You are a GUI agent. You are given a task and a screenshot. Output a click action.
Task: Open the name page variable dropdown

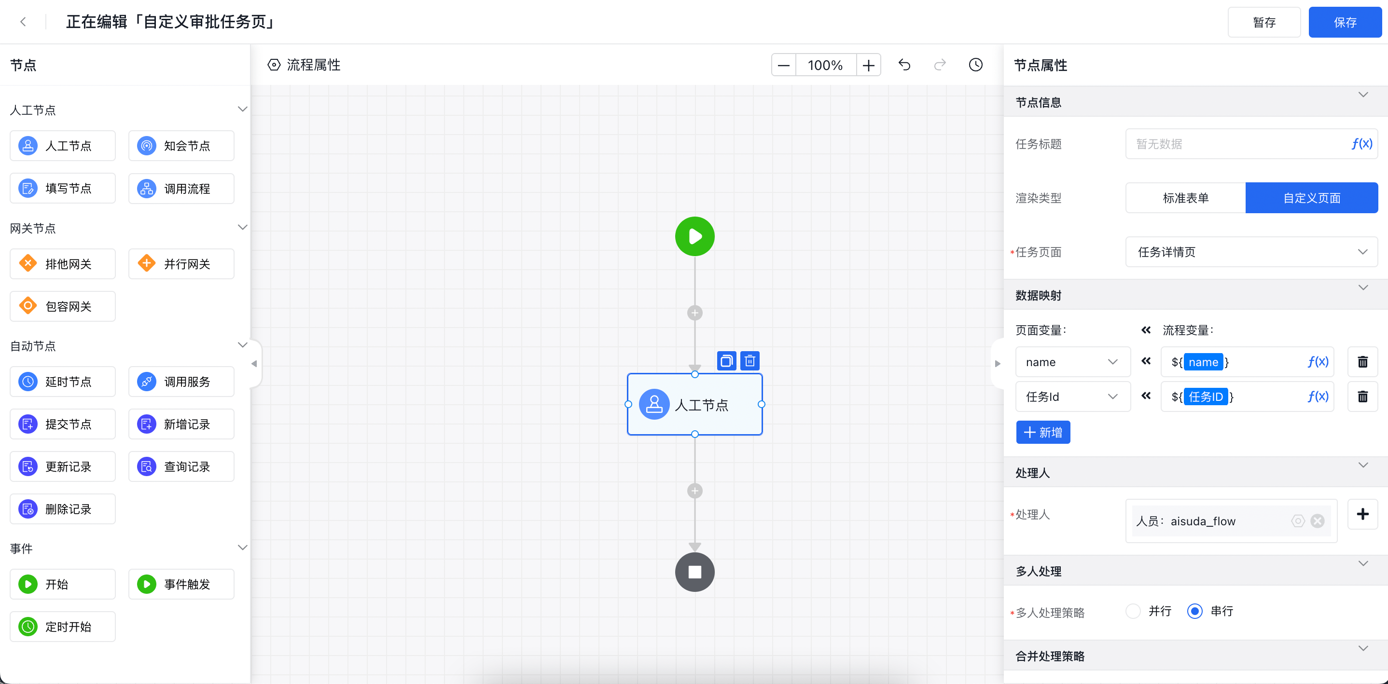point(1073,362)
